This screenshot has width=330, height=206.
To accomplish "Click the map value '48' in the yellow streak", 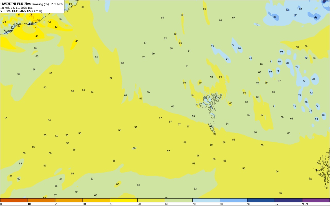I will [77, 41].
